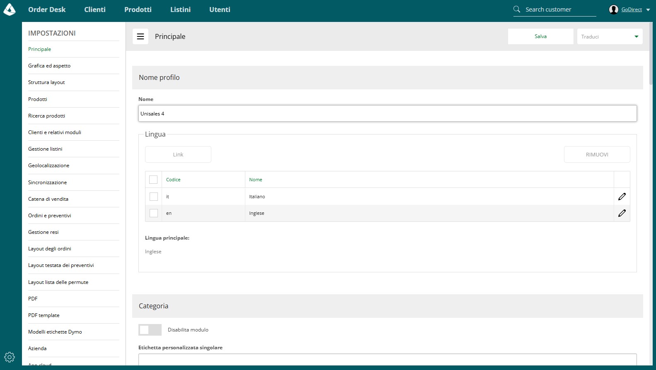
Task: Expand the GoDirect account menu arrow
Action: click(648, 10)
